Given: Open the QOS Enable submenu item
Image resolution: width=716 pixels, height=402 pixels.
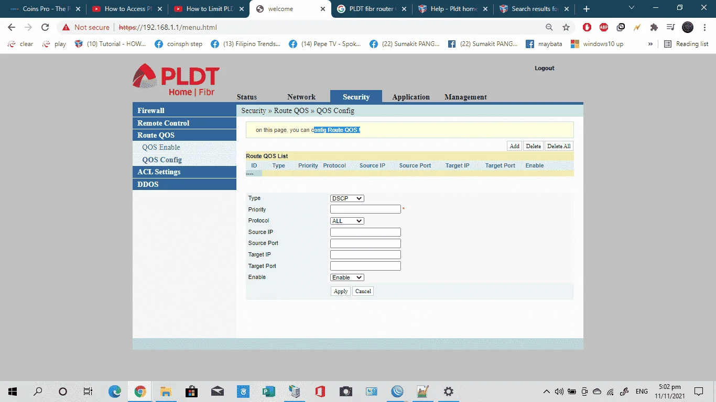Looking at the screenshot, I should [x=161, y=148].
